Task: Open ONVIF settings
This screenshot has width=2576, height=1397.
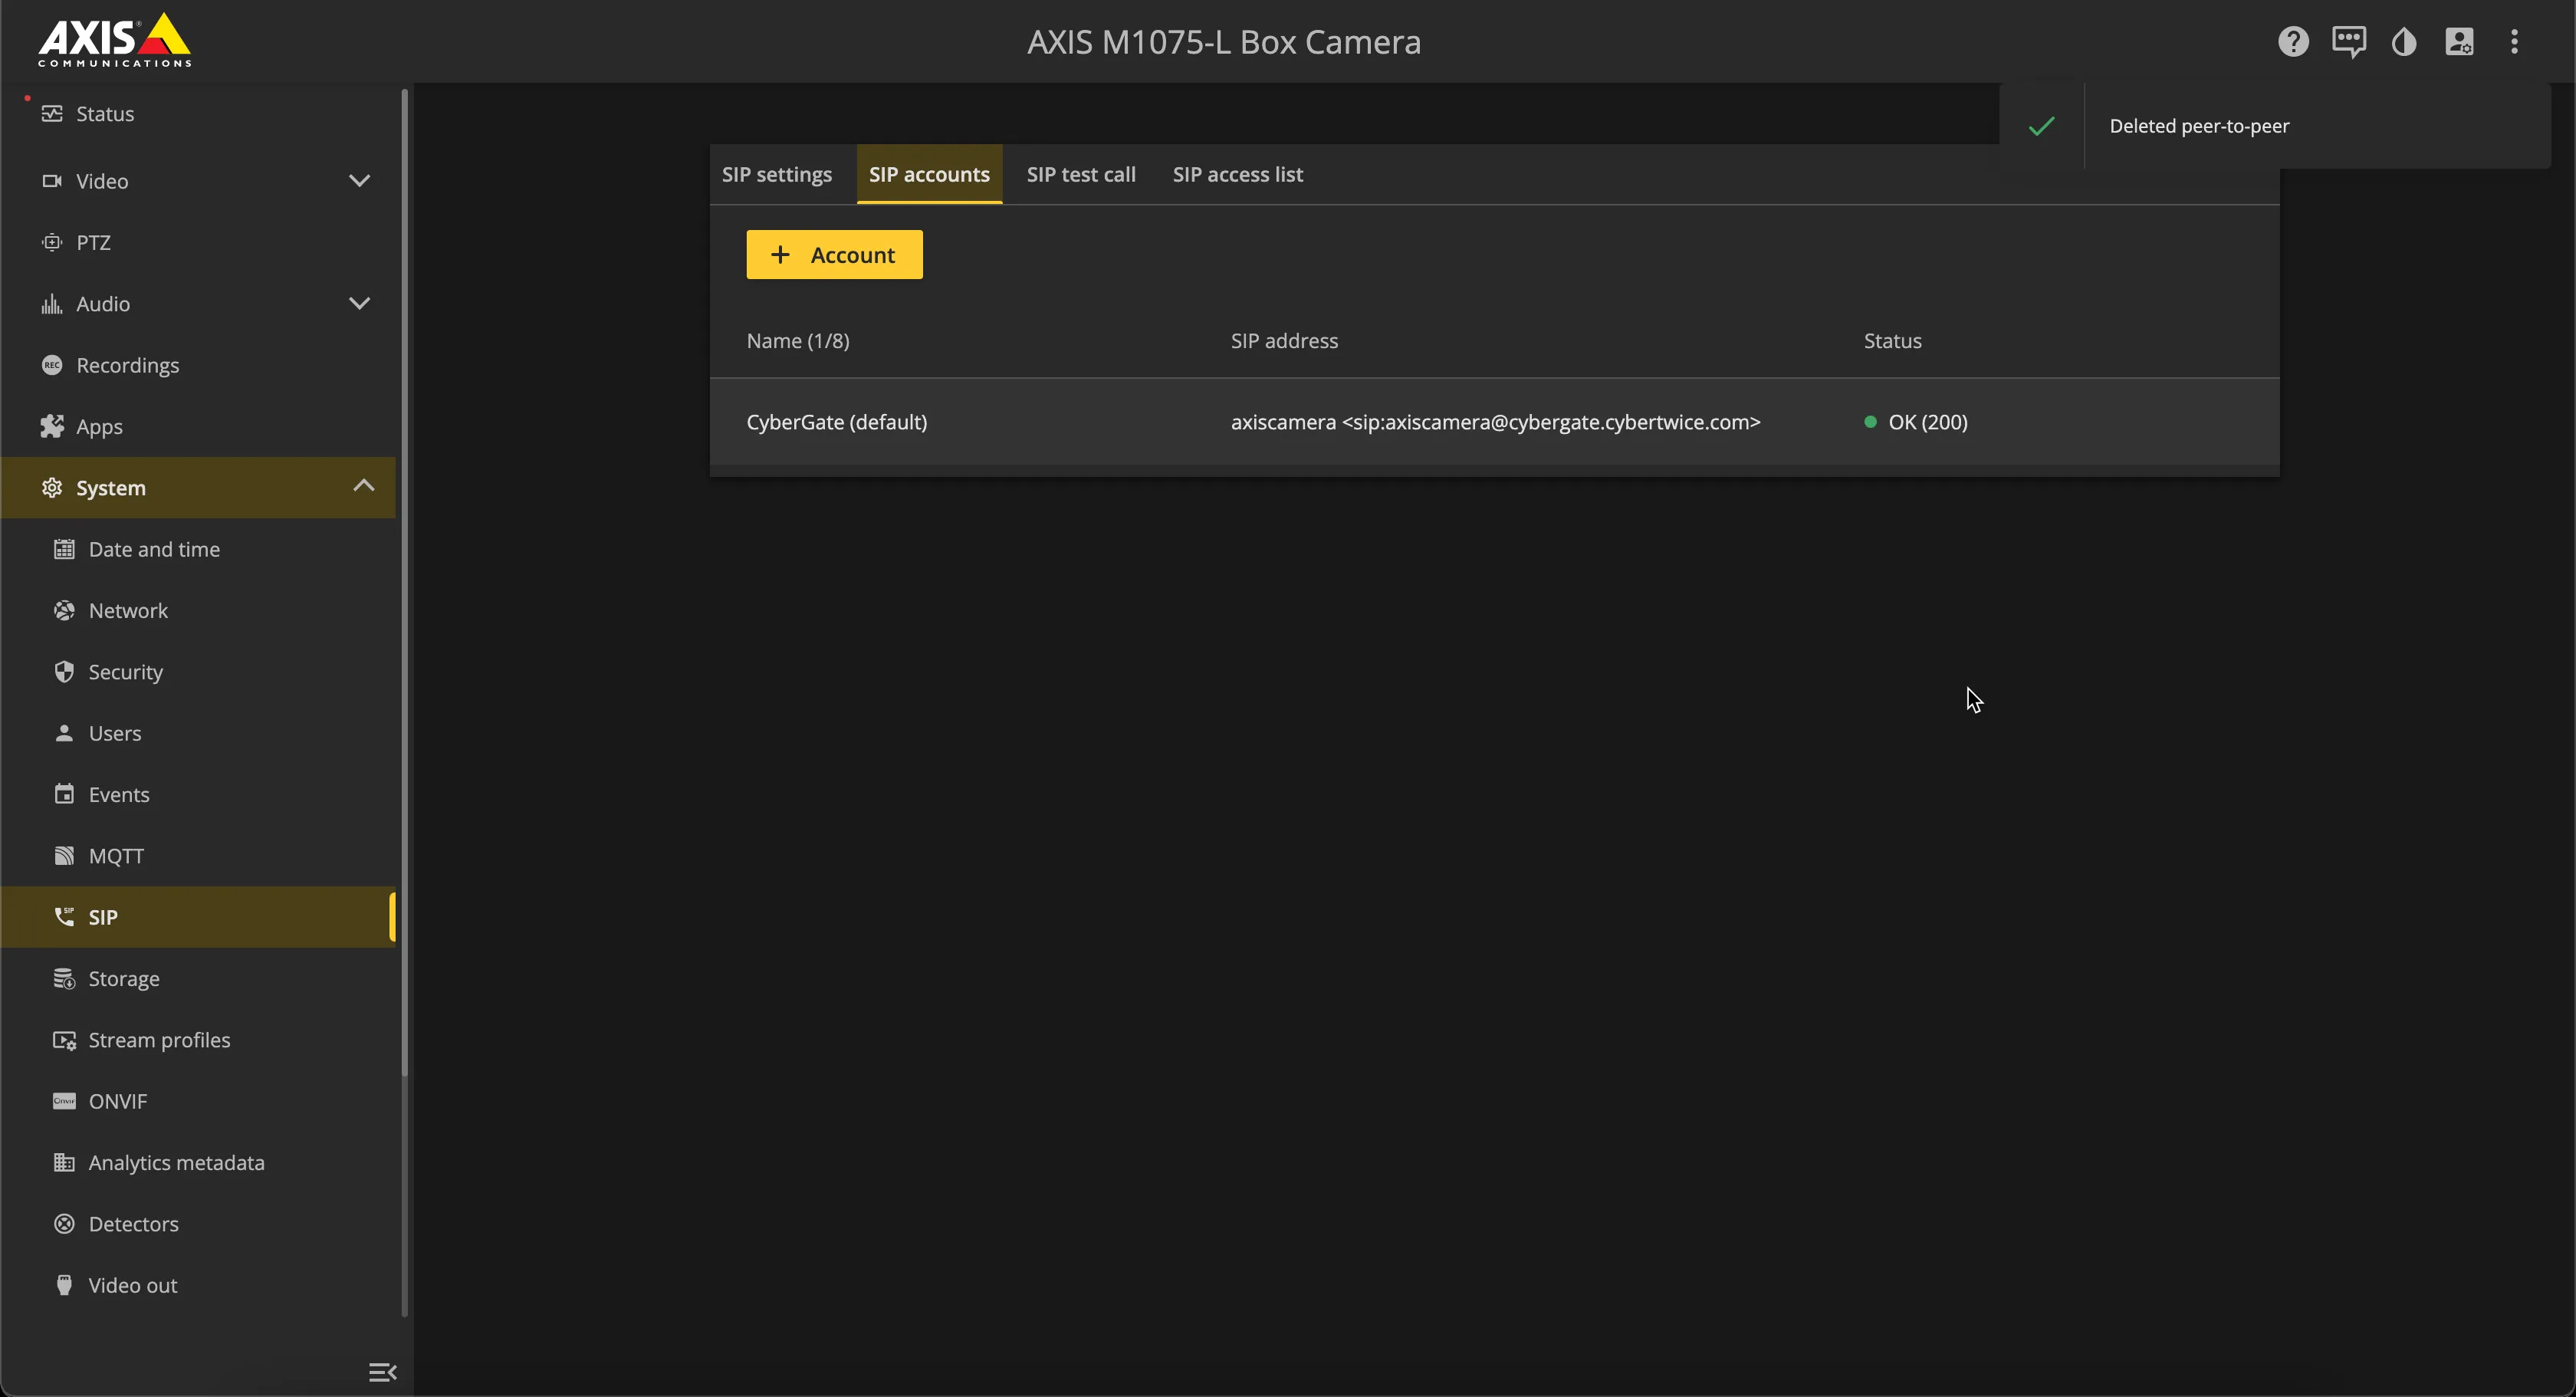Action: point(198,1101)
